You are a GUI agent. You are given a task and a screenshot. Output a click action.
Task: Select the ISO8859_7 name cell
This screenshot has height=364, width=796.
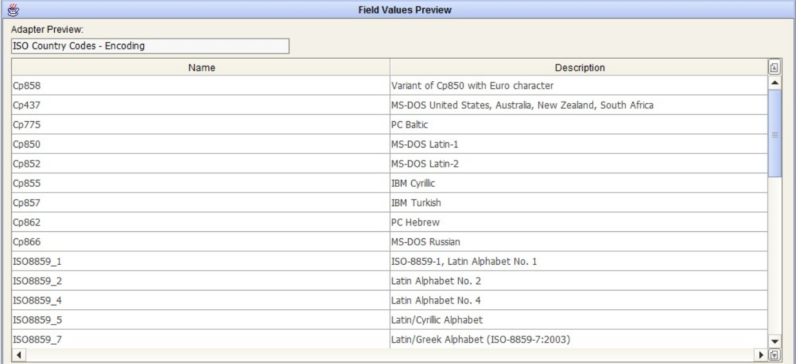201,339
